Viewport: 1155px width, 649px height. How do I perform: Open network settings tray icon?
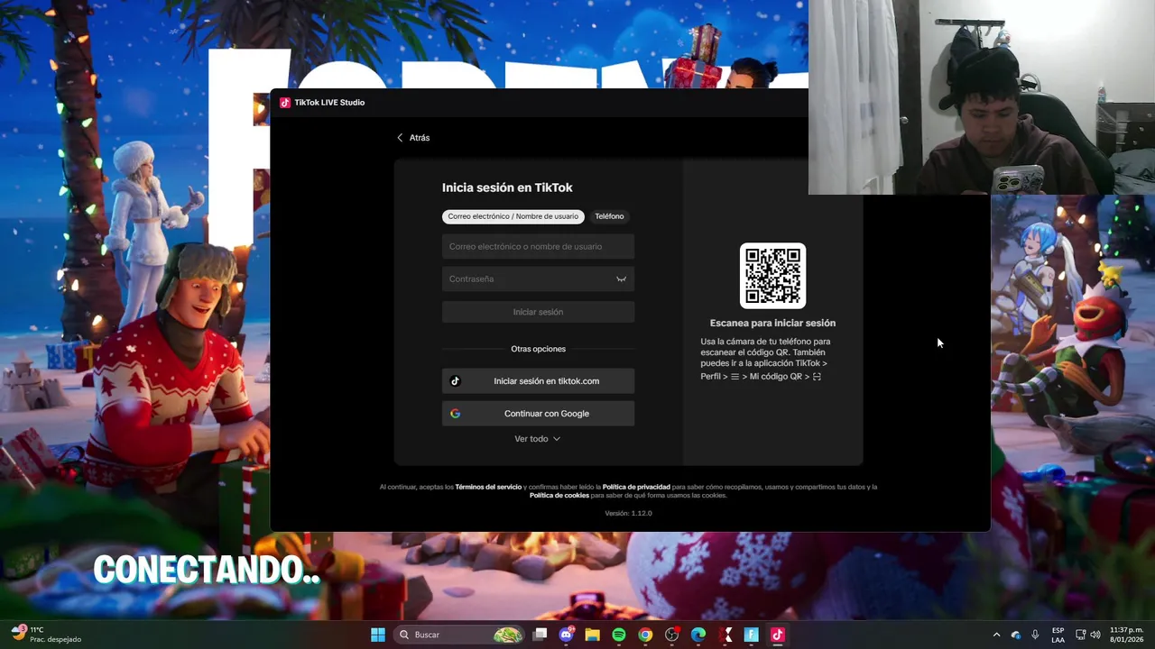[1079, 635]
